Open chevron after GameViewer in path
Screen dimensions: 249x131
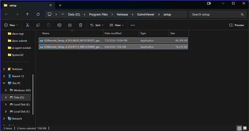[x=159, y=14]
